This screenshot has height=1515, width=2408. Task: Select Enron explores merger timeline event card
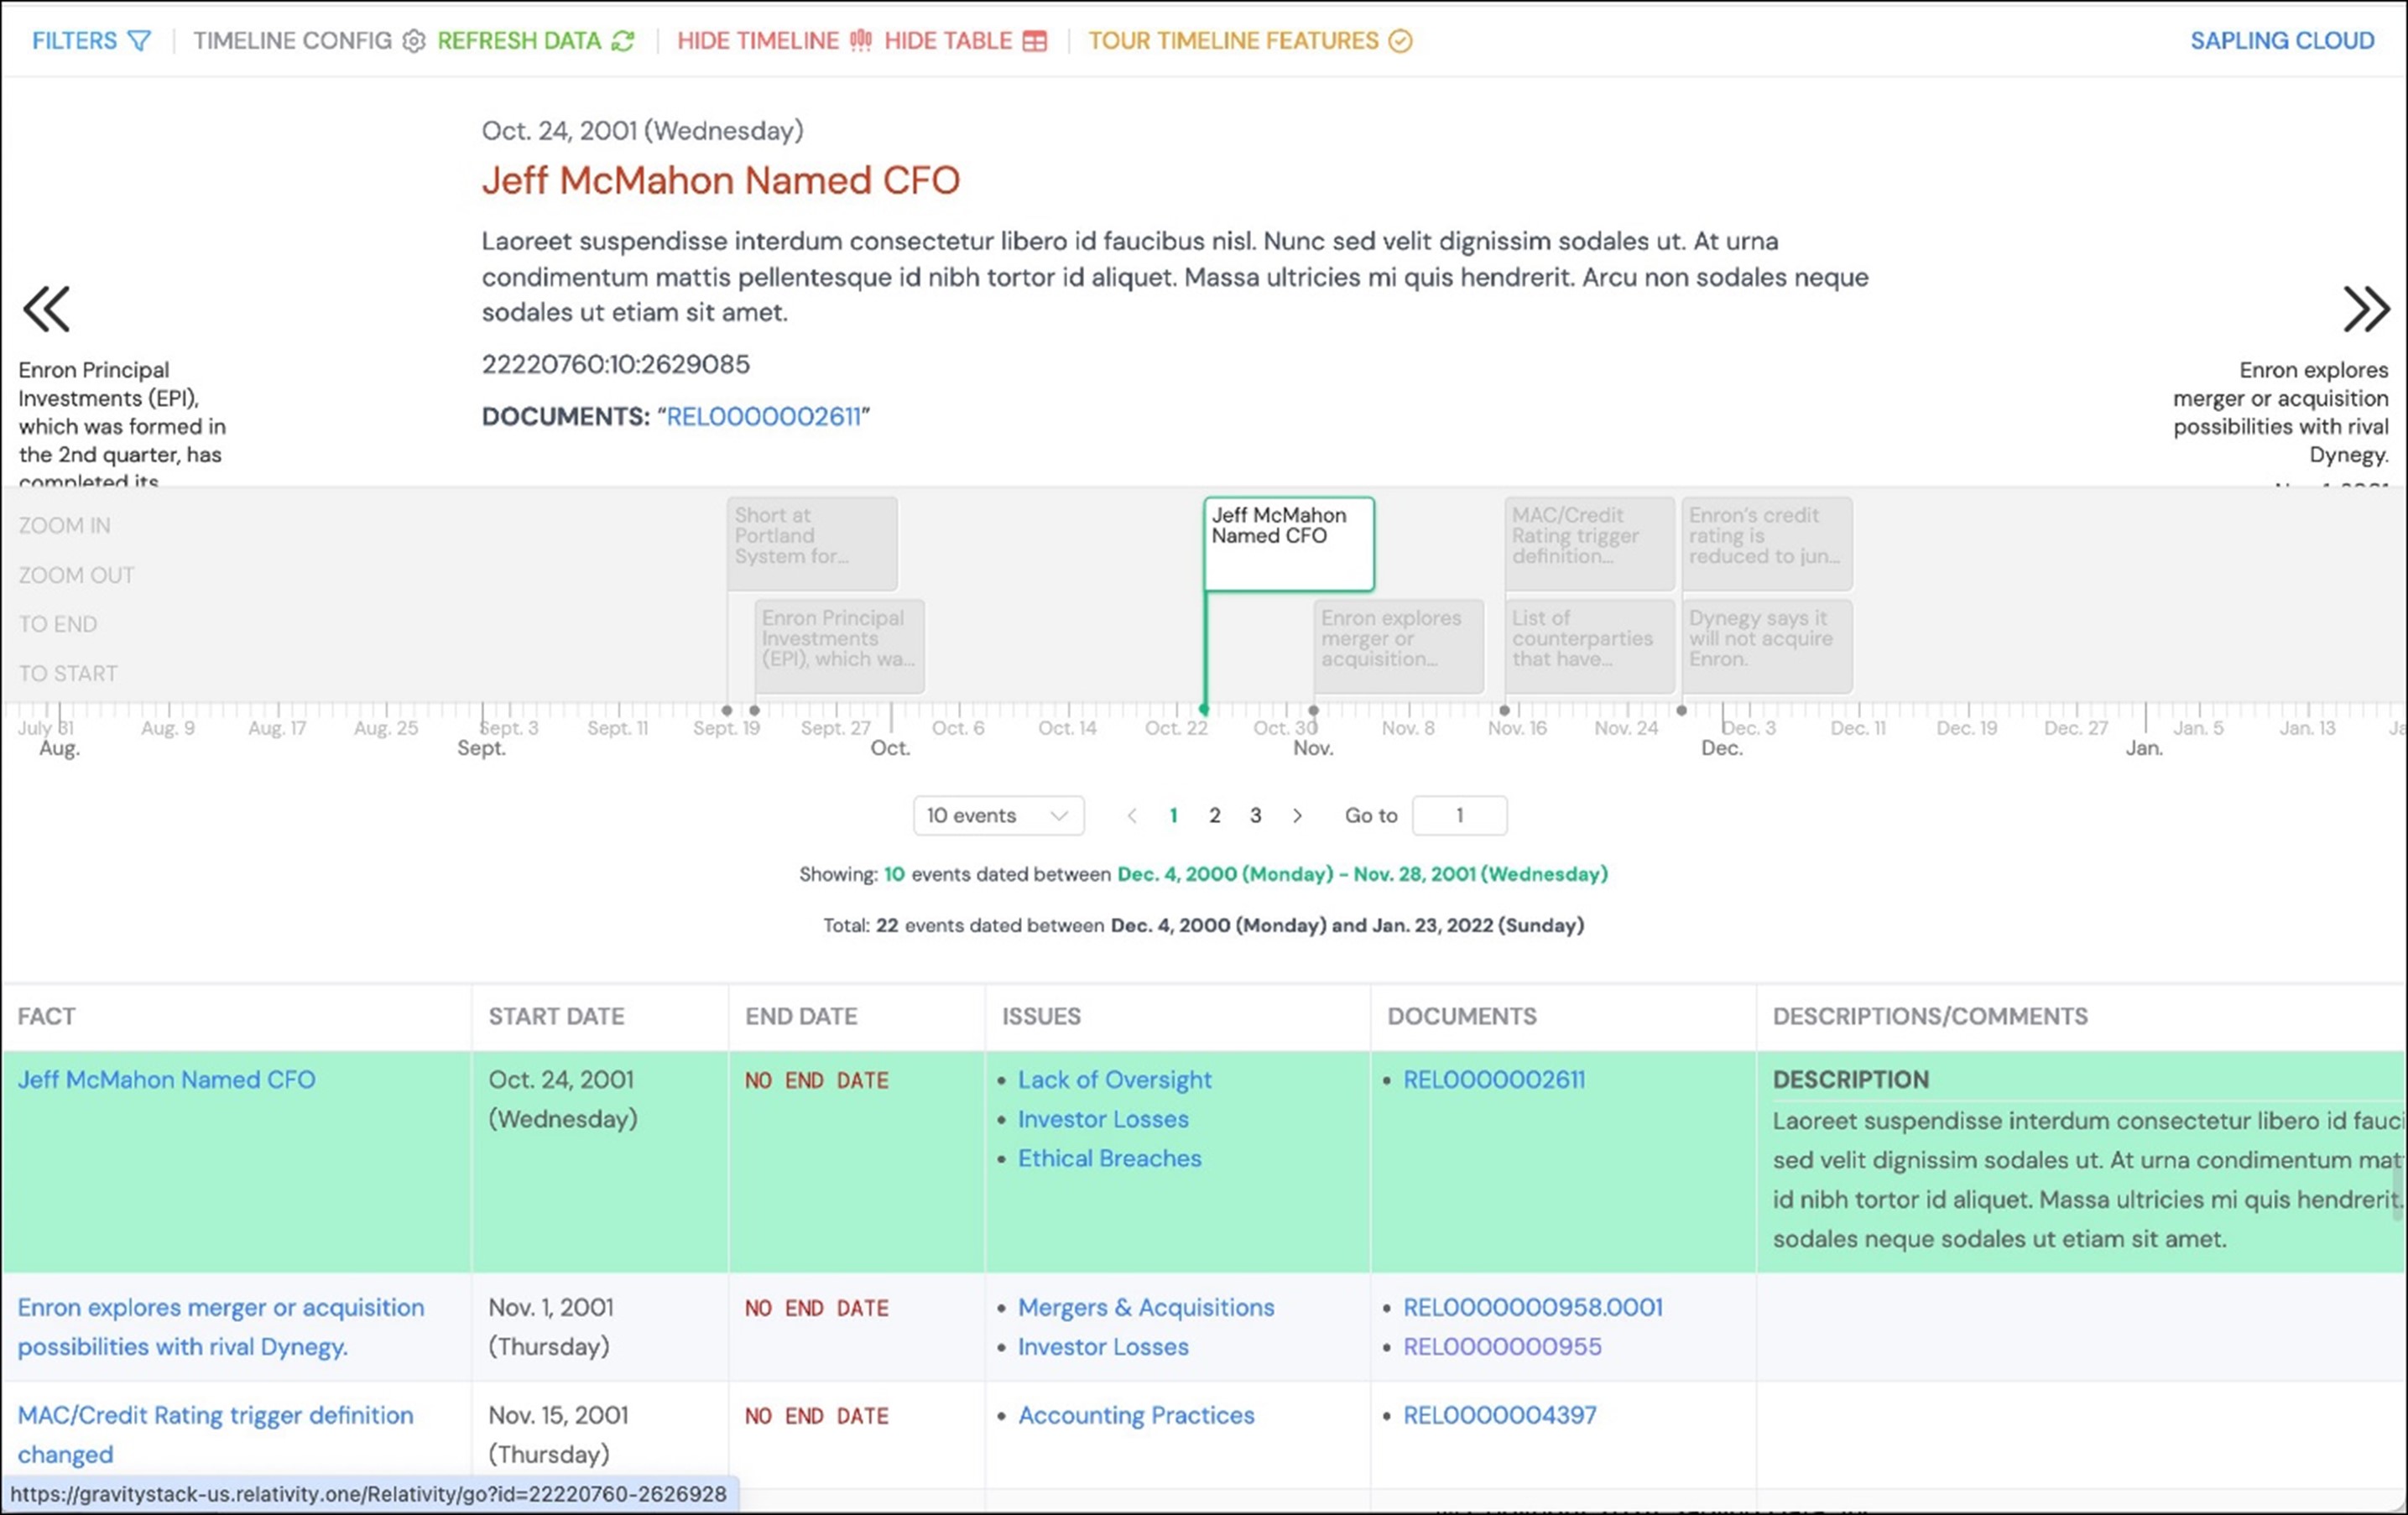point(1397,640)
